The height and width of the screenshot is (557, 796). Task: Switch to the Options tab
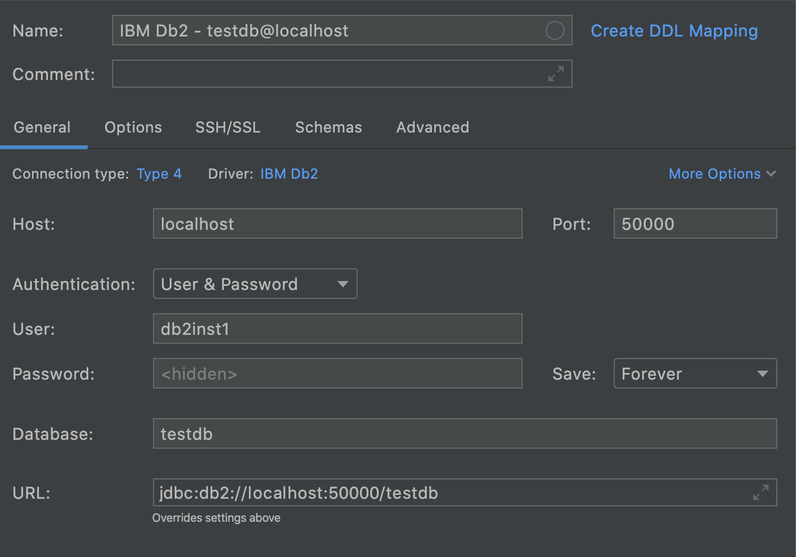133,127
